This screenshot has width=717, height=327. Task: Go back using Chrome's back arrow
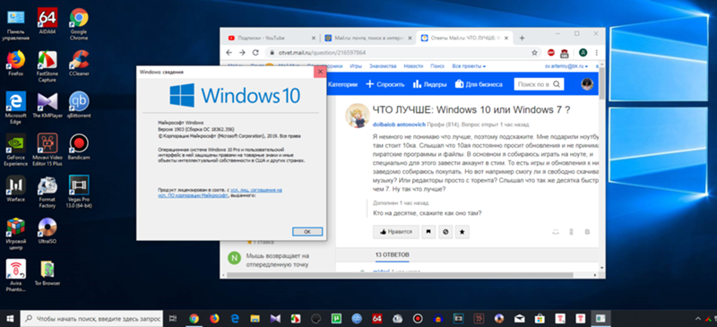(x=229, y=53)
